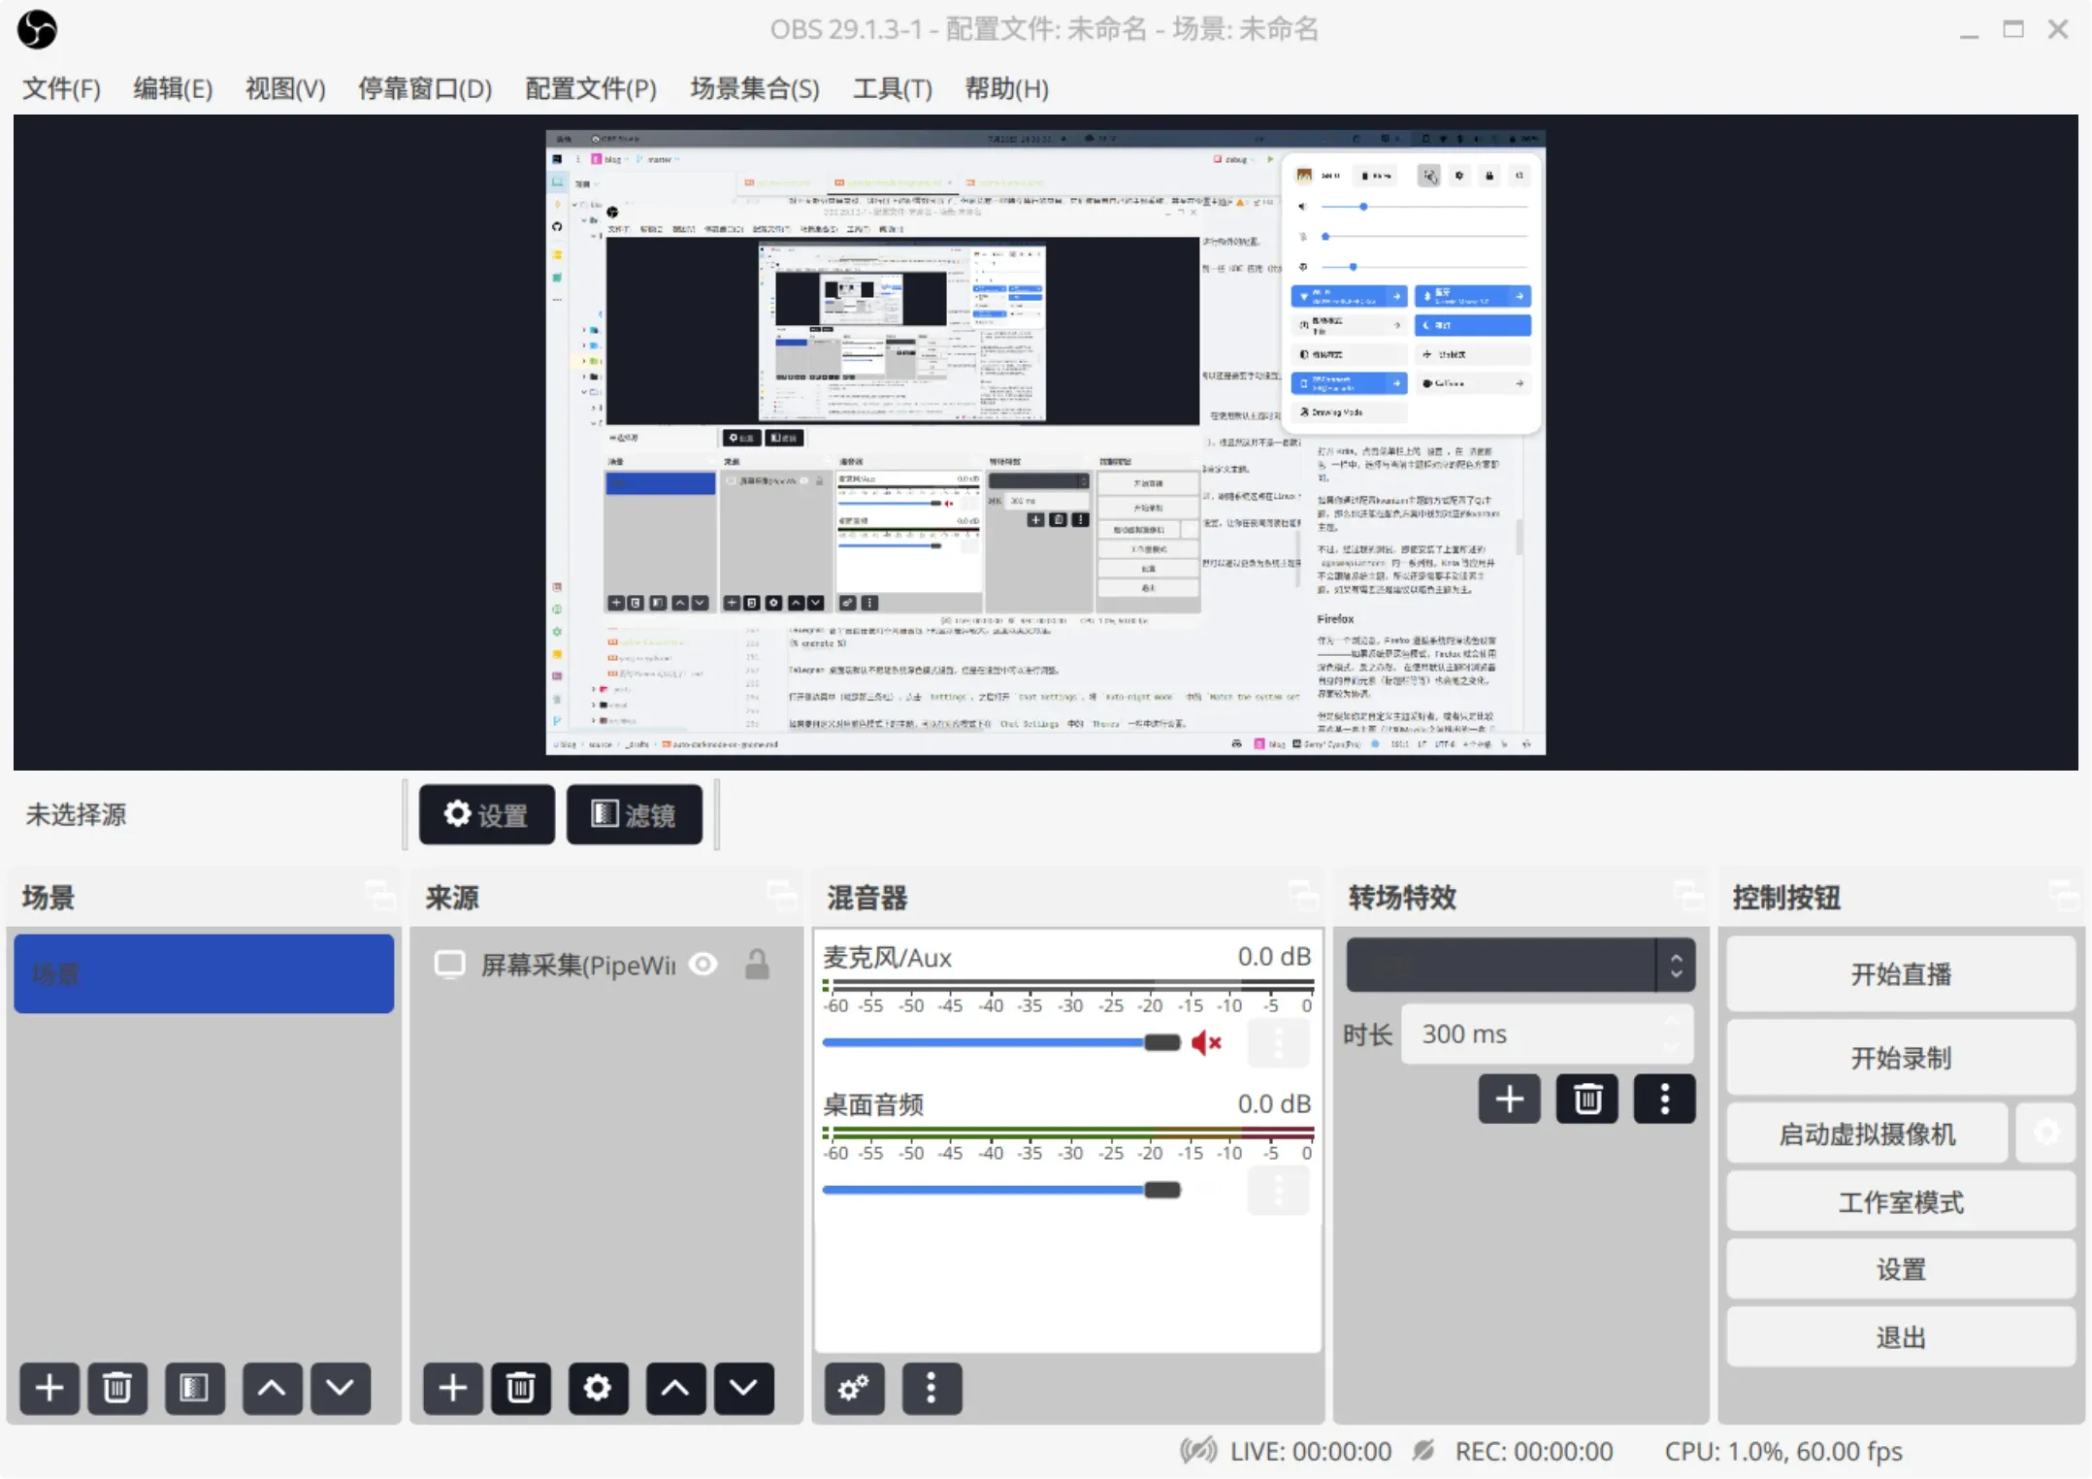This screenshot has height=1479, width=2092.
Task: Open advanced audio properties gear in mixer
Action: 853,1389
